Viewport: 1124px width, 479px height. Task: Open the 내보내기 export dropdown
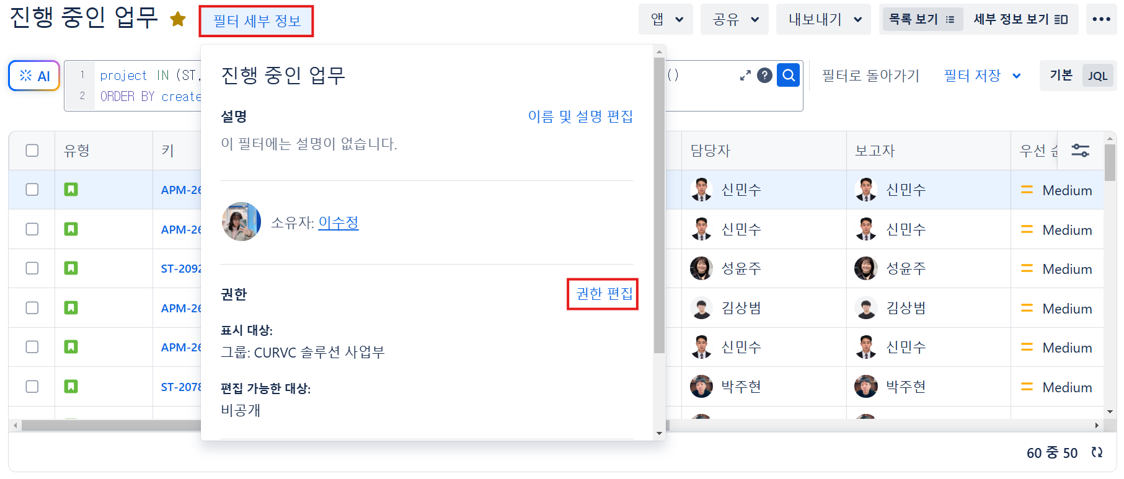pyautogui.click(x=823, y=19)
